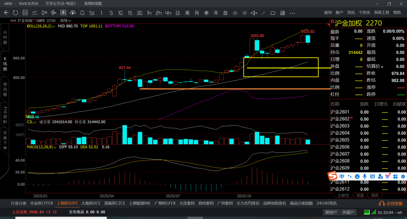The image size is (407, 219).
Task: Open 在线客服 online support link
Action: (x=391, y=204)
